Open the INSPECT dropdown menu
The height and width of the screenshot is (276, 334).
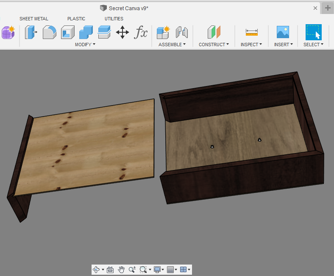tap(251, 45)
